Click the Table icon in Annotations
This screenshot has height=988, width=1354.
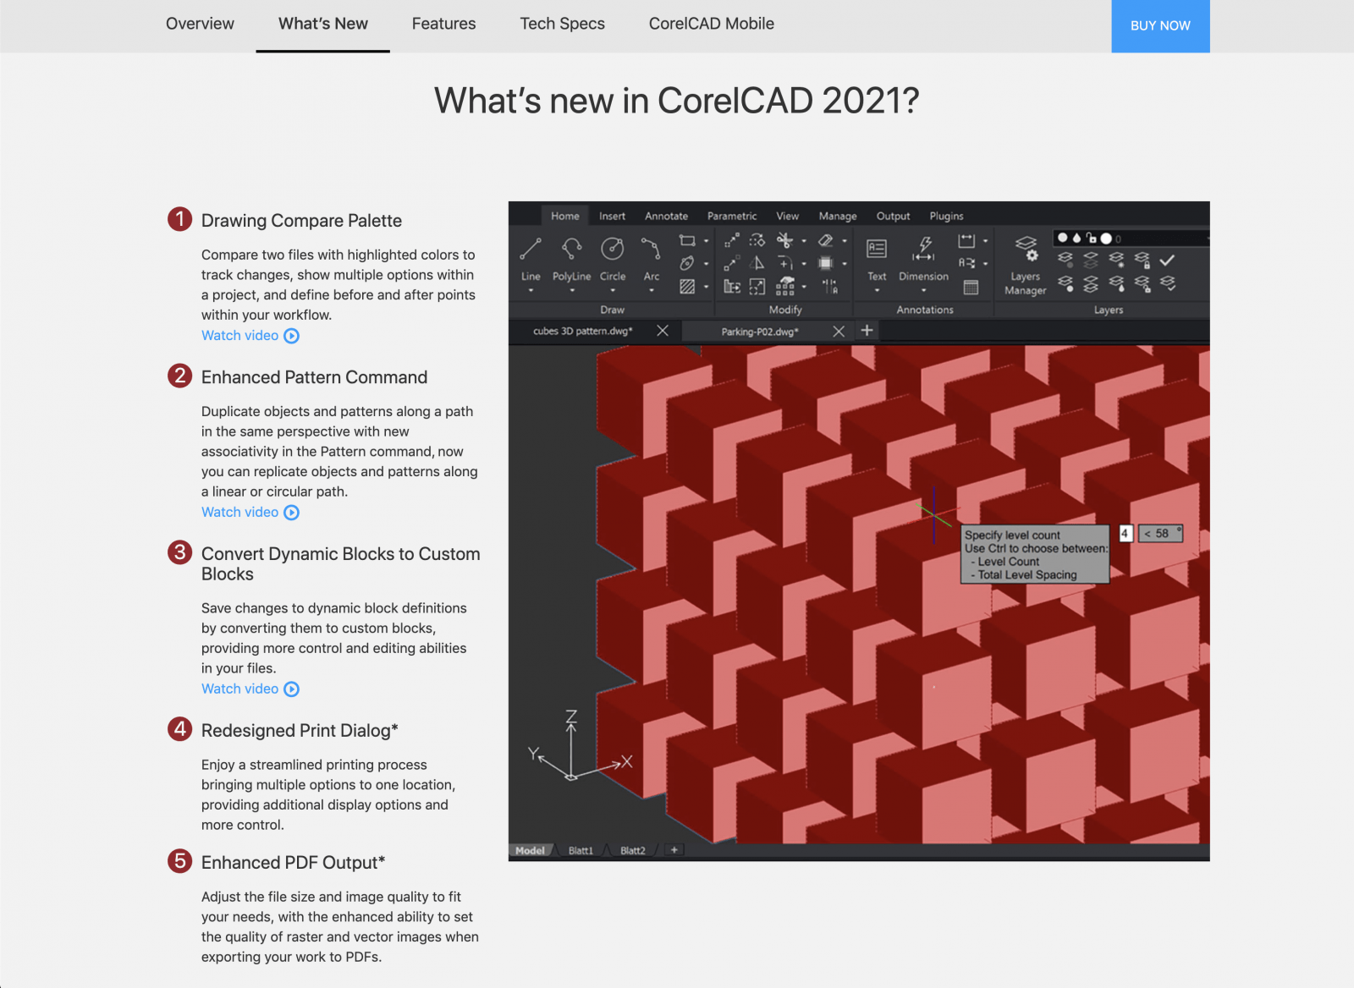pos(971,286)
